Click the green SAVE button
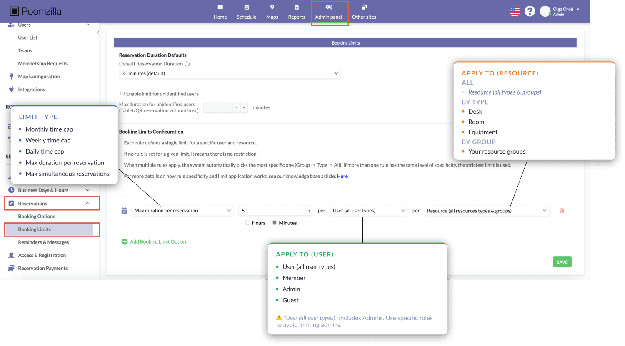The height and width of the screenshot is (346, 625). click(562, 262)
